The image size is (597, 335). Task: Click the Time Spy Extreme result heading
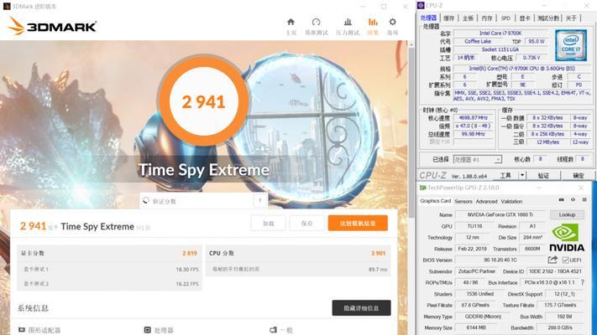tap(97, 226)
